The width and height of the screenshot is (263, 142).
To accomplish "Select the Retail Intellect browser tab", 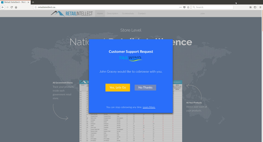I will [15, 2].
